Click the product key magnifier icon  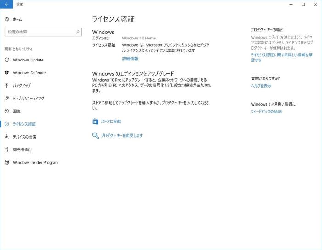click(x=95, y=135)
